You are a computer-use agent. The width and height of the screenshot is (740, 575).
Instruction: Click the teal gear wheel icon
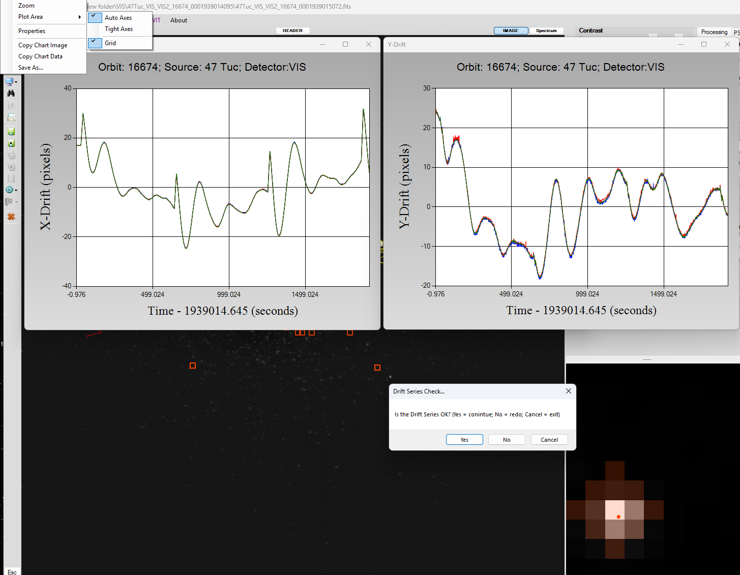tap(9, 190)
